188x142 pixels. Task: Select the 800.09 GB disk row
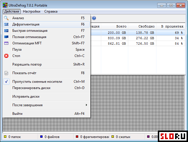tap(138, 38)
